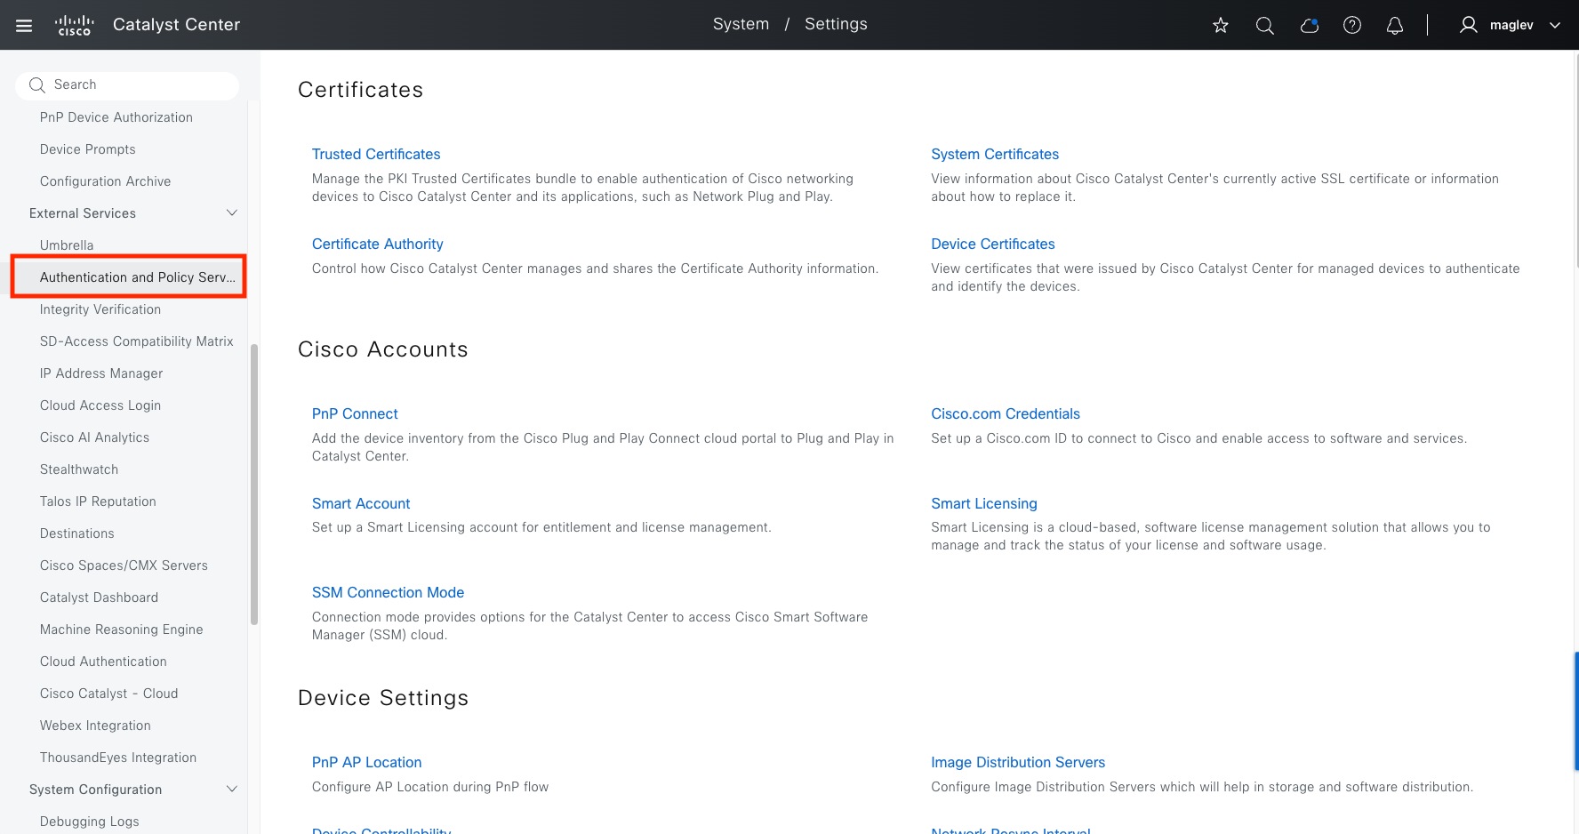Viewport: 1579px width, 834px height.
Task: Click the favorites star icon
Action: pyautogui.click(x=1221, y=25)
